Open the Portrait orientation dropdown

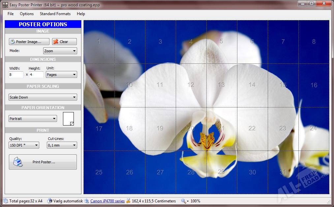pos(33,119)
